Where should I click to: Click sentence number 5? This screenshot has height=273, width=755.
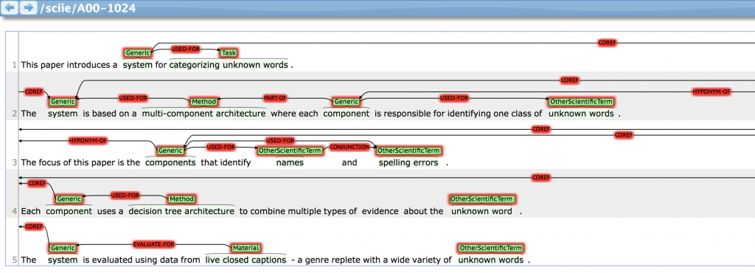coord(15,260)
